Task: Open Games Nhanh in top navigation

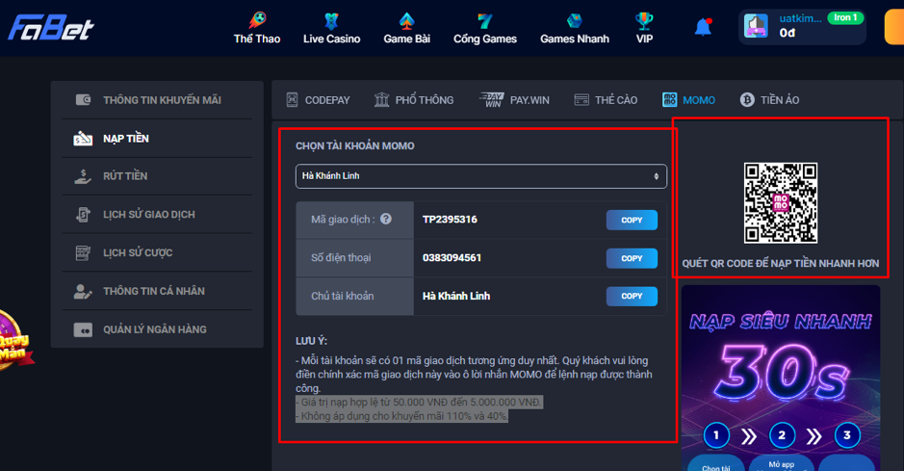Action: click(x=575, y=28)
